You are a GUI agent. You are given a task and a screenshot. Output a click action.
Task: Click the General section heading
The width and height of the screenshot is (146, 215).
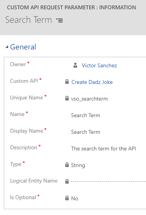pos(23,47)
